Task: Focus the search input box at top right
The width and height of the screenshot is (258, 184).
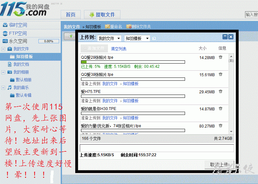Action: (x=252, y=15)
